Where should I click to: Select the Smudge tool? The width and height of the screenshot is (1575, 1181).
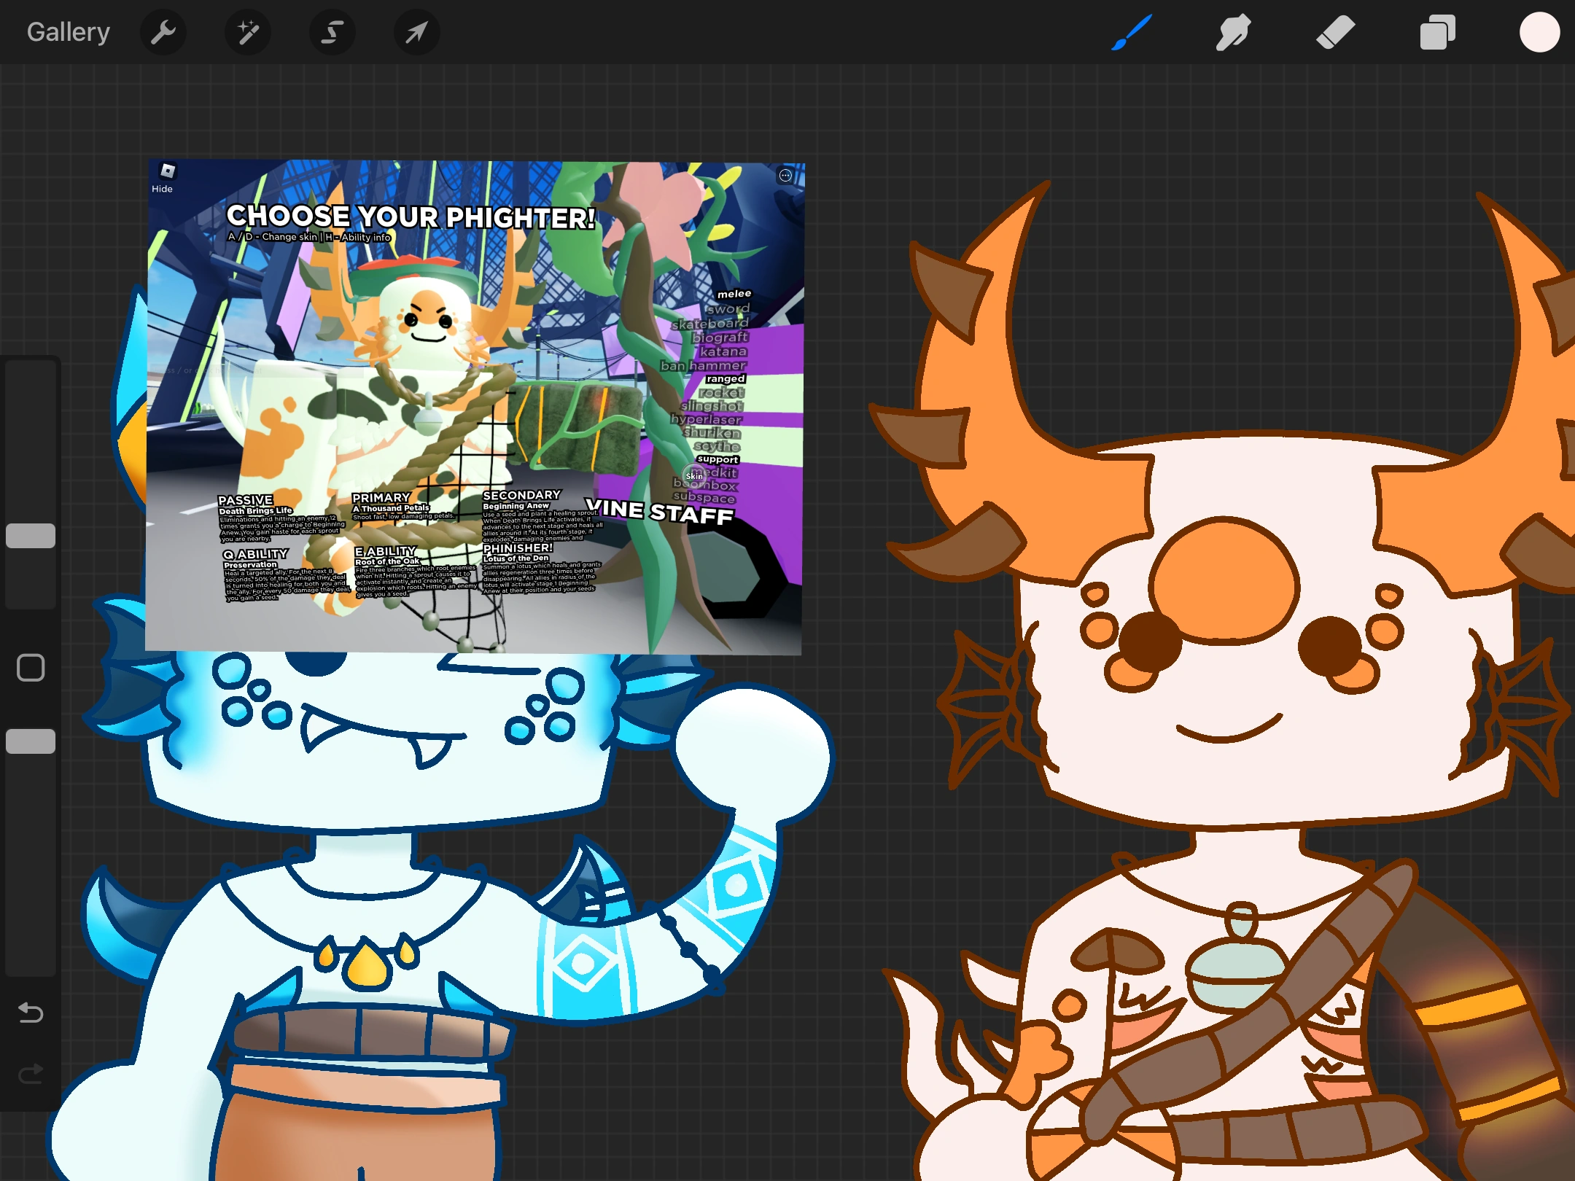(x=1233, y=33)
